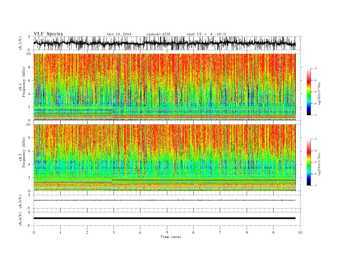Click the time axis tick label "4"
The height and width of the screenshot is (261, 338).
click(140, 232)
